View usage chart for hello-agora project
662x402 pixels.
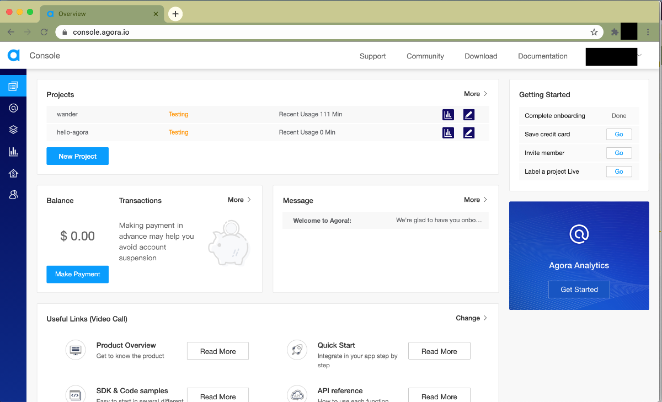tap(448, 132)
